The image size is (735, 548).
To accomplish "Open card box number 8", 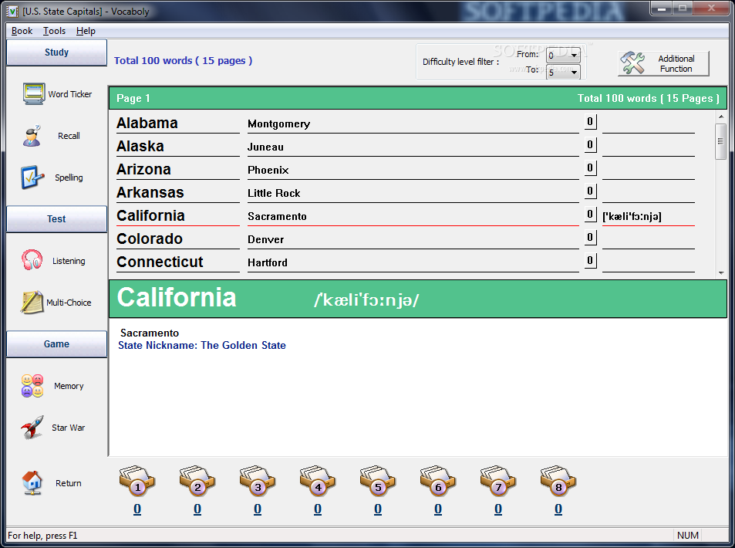I will tap(558, 481).
